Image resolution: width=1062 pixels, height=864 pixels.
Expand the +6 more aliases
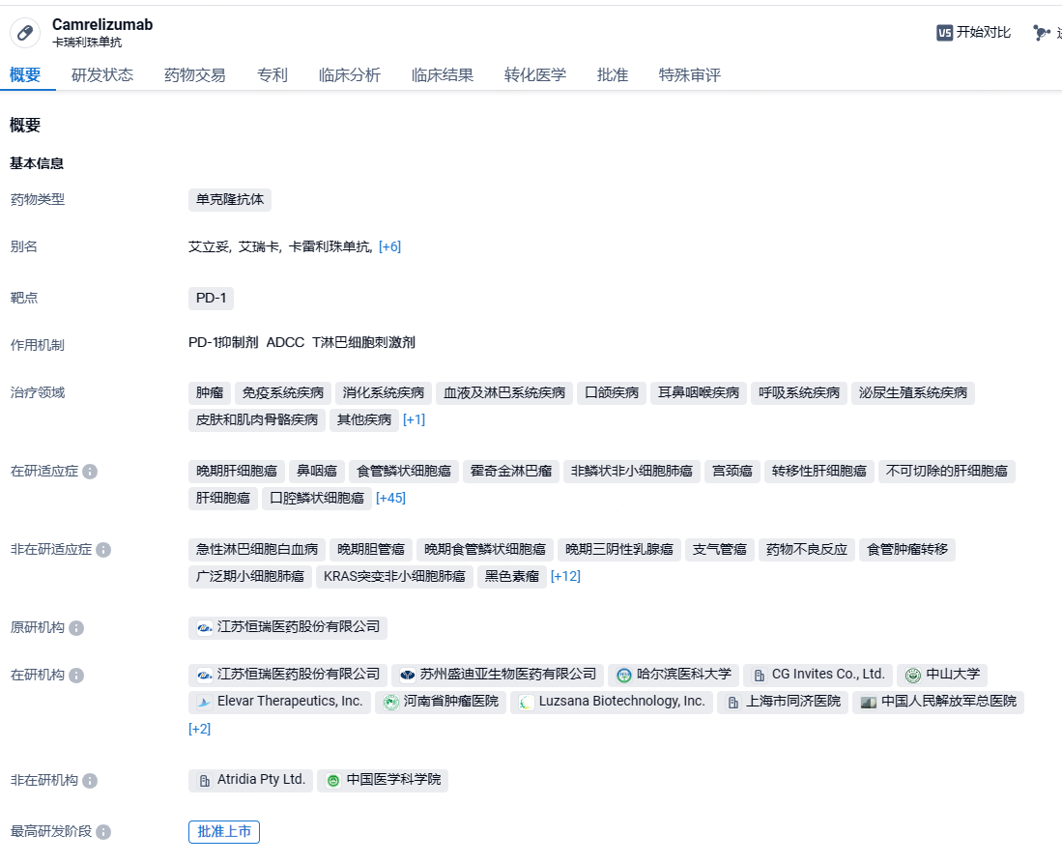pos(389,247)
